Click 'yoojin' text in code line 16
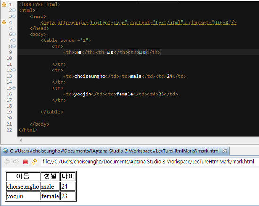This screenshot has width=259, height=206. tap(82, 94)
